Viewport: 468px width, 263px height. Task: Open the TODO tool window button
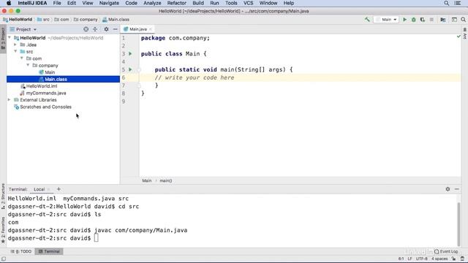coord(21,251)
